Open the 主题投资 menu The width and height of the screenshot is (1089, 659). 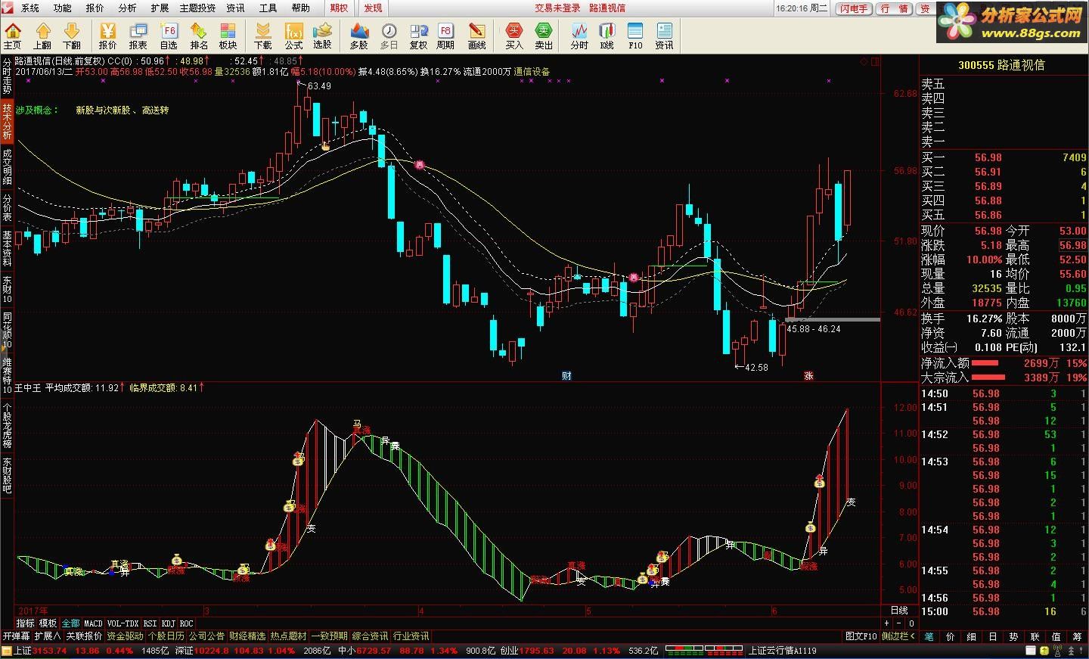(197, 8)
